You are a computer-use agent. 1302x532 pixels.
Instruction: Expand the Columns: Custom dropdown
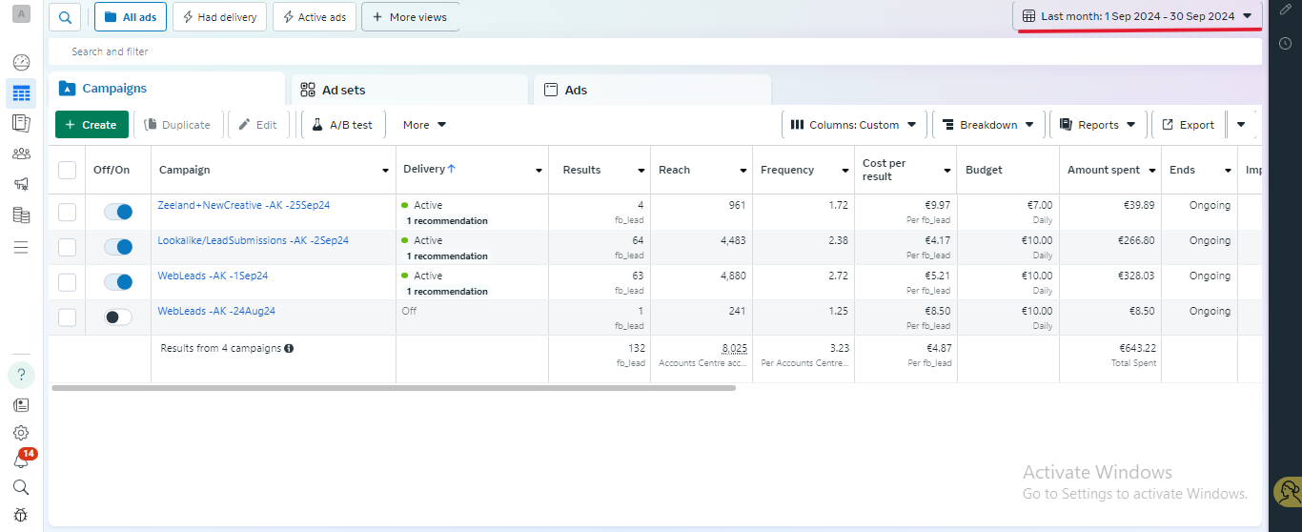click(853, 125)
